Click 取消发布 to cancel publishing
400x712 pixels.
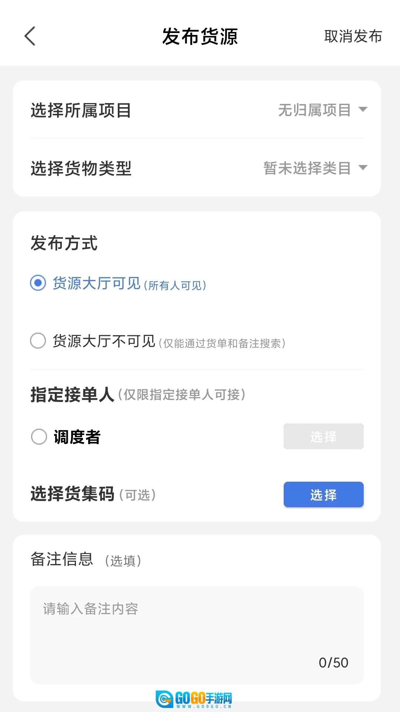tap(353, 36)
